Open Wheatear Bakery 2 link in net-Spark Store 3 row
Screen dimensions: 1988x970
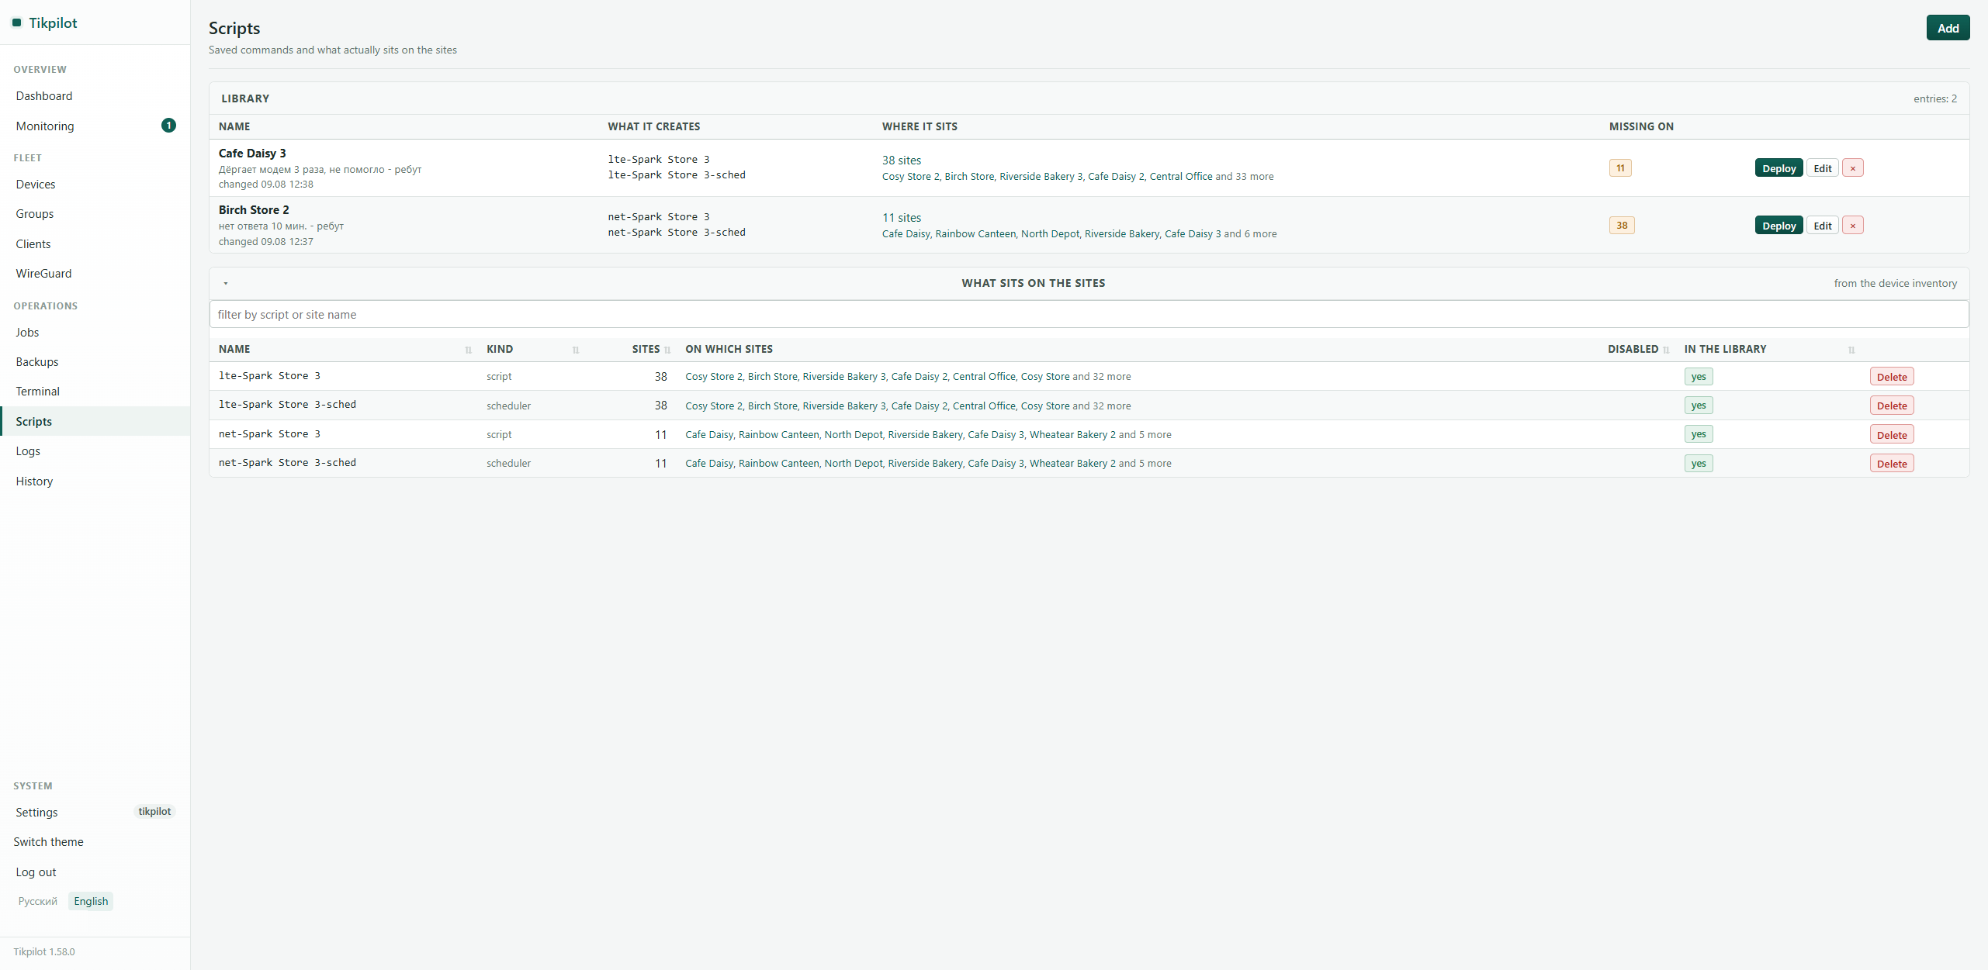click(x=1072, y=435)
